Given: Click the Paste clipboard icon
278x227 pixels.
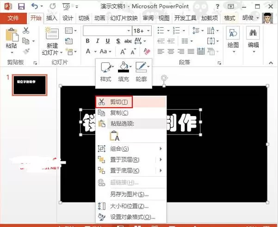Looking at the screenshot, I should [12, 35].
